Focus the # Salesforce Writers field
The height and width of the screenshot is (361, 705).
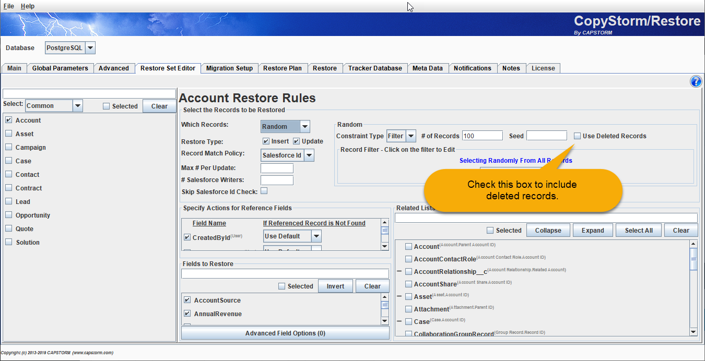pos(277,180)
